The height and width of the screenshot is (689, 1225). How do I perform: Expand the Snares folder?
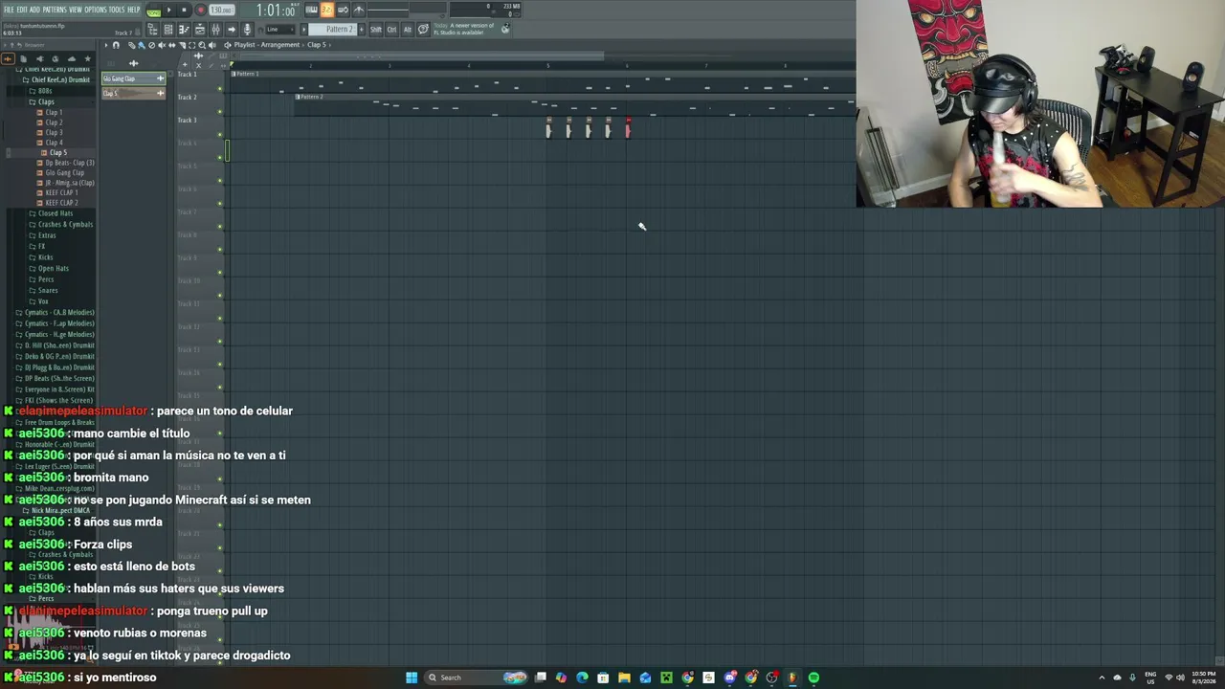pos(45,290)
